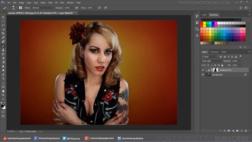Switch to the Channels tab
Screen dimensions: 252x142
point(214,52)
